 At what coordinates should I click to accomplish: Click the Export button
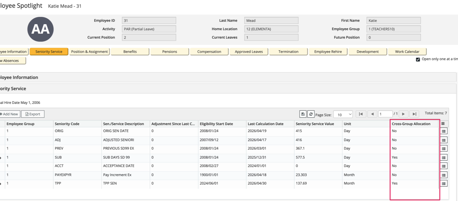click(x=33, y=114)
